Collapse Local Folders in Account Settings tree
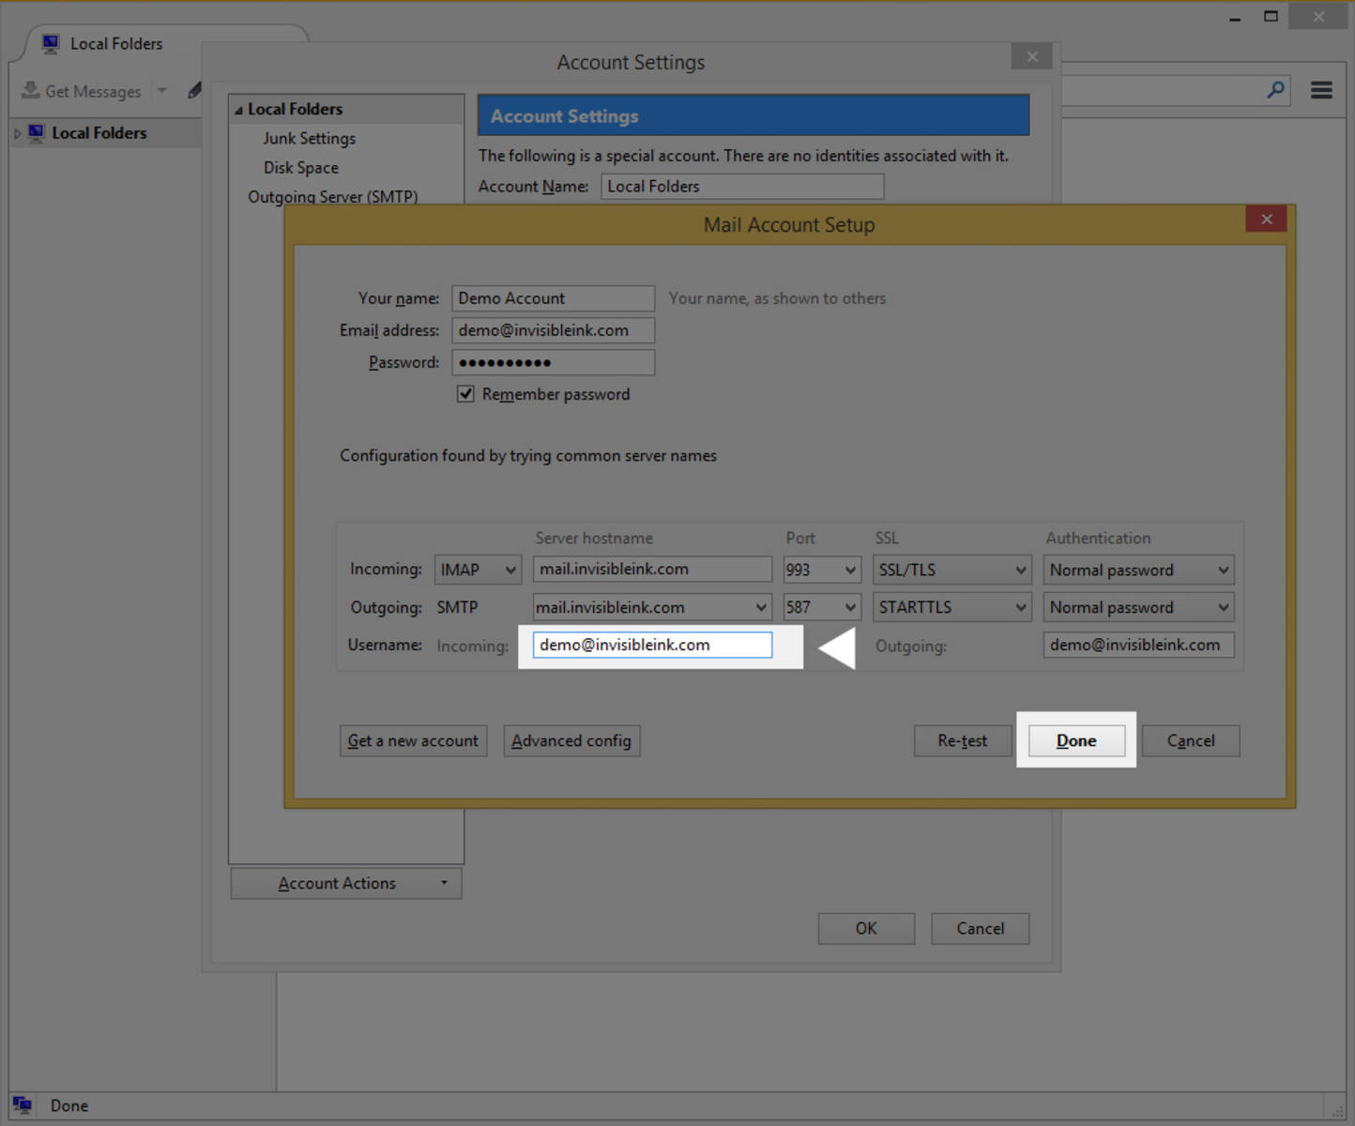The width and height of the screenshot is (1355, 1126). (238, 110)
